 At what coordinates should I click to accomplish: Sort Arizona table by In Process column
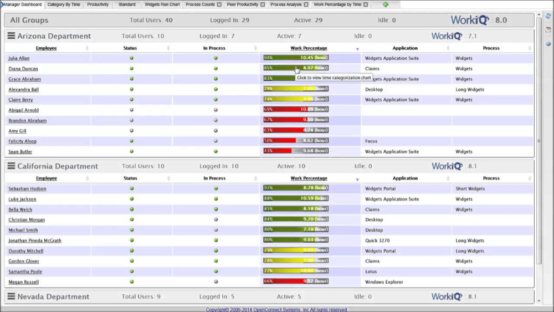click(x=214, y=48)
